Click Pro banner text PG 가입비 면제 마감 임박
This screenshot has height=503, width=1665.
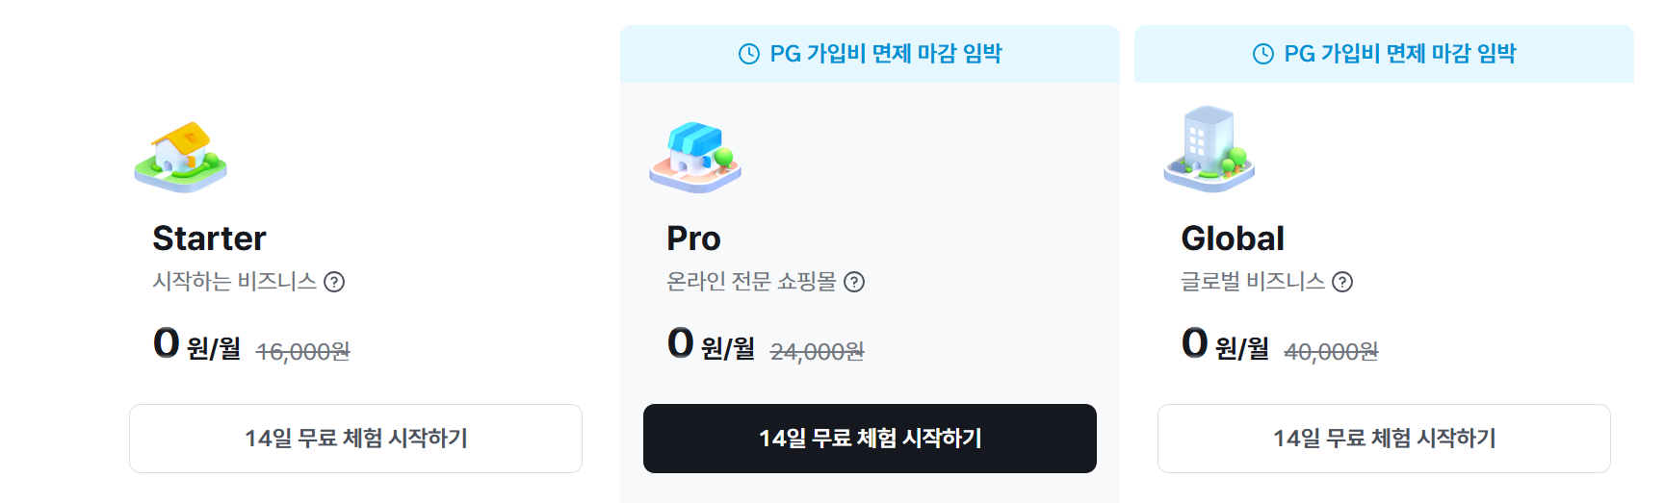pyautogui.click(x=886, y=54)
